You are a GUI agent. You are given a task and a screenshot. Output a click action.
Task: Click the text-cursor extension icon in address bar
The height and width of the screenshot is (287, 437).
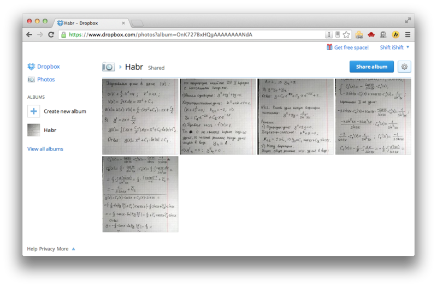pos(329,34)
